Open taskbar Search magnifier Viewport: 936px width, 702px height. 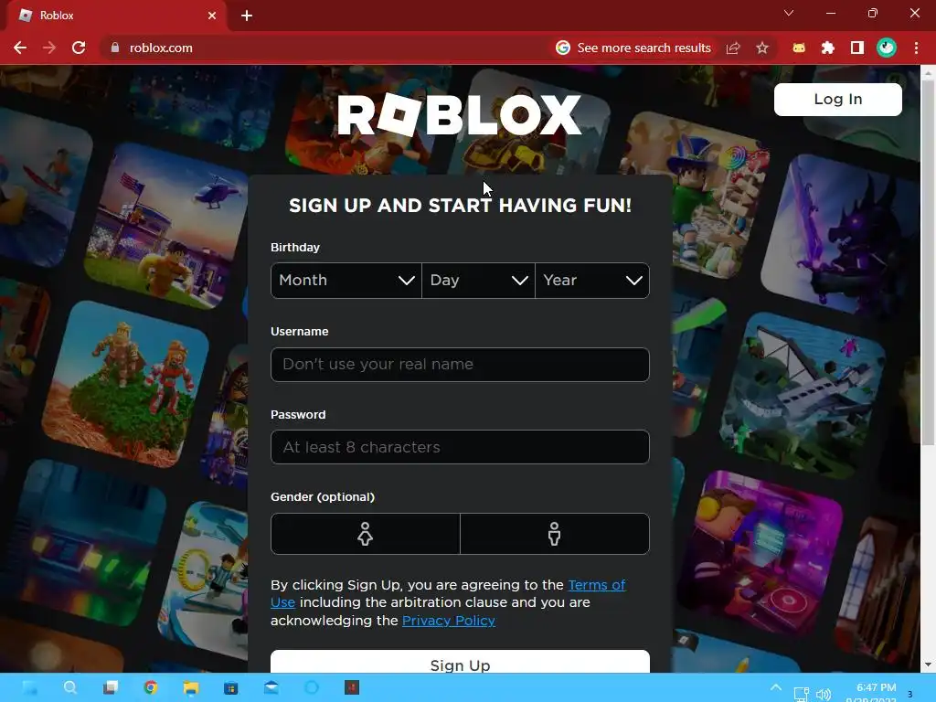click(69, 687)
